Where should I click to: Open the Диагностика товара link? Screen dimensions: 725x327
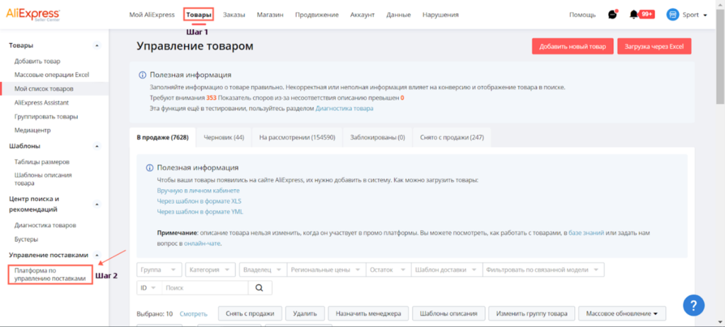pyautogui.click(x=345, y=108)
